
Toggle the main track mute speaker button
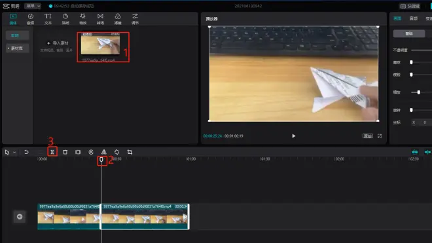click(20, 217)
